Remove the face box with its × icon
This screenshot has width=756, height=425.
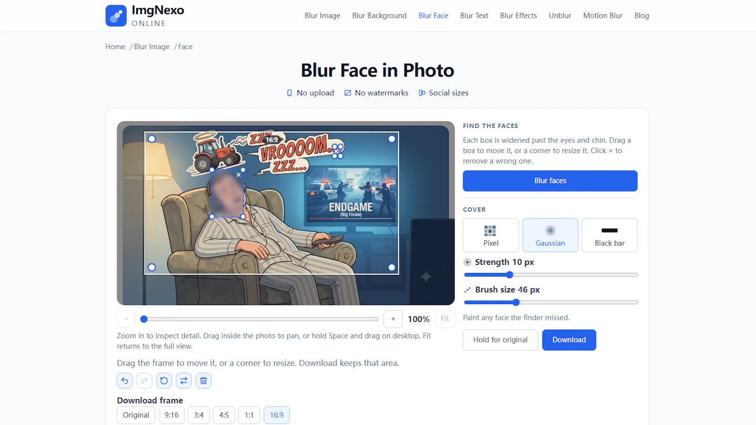tap(239, 175)
